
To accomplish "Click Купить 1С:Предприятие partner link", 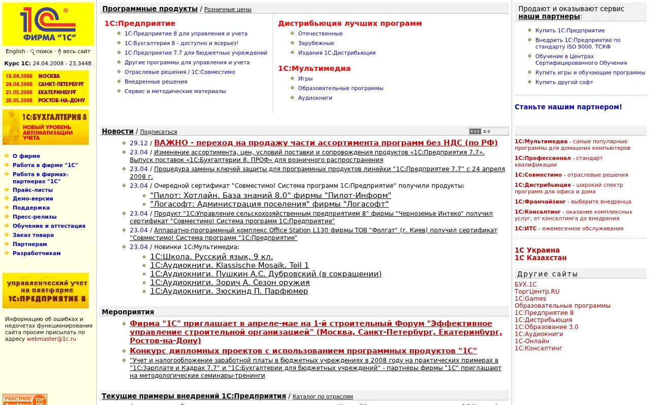I will (570, 30).
